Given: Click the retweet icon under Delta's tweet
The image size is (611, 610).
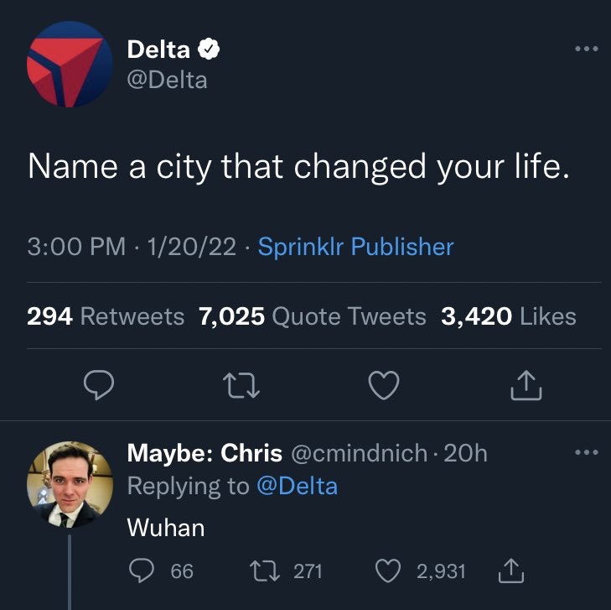Looking at the screenshot, I should pyautogui.click(x=241, y=386).
